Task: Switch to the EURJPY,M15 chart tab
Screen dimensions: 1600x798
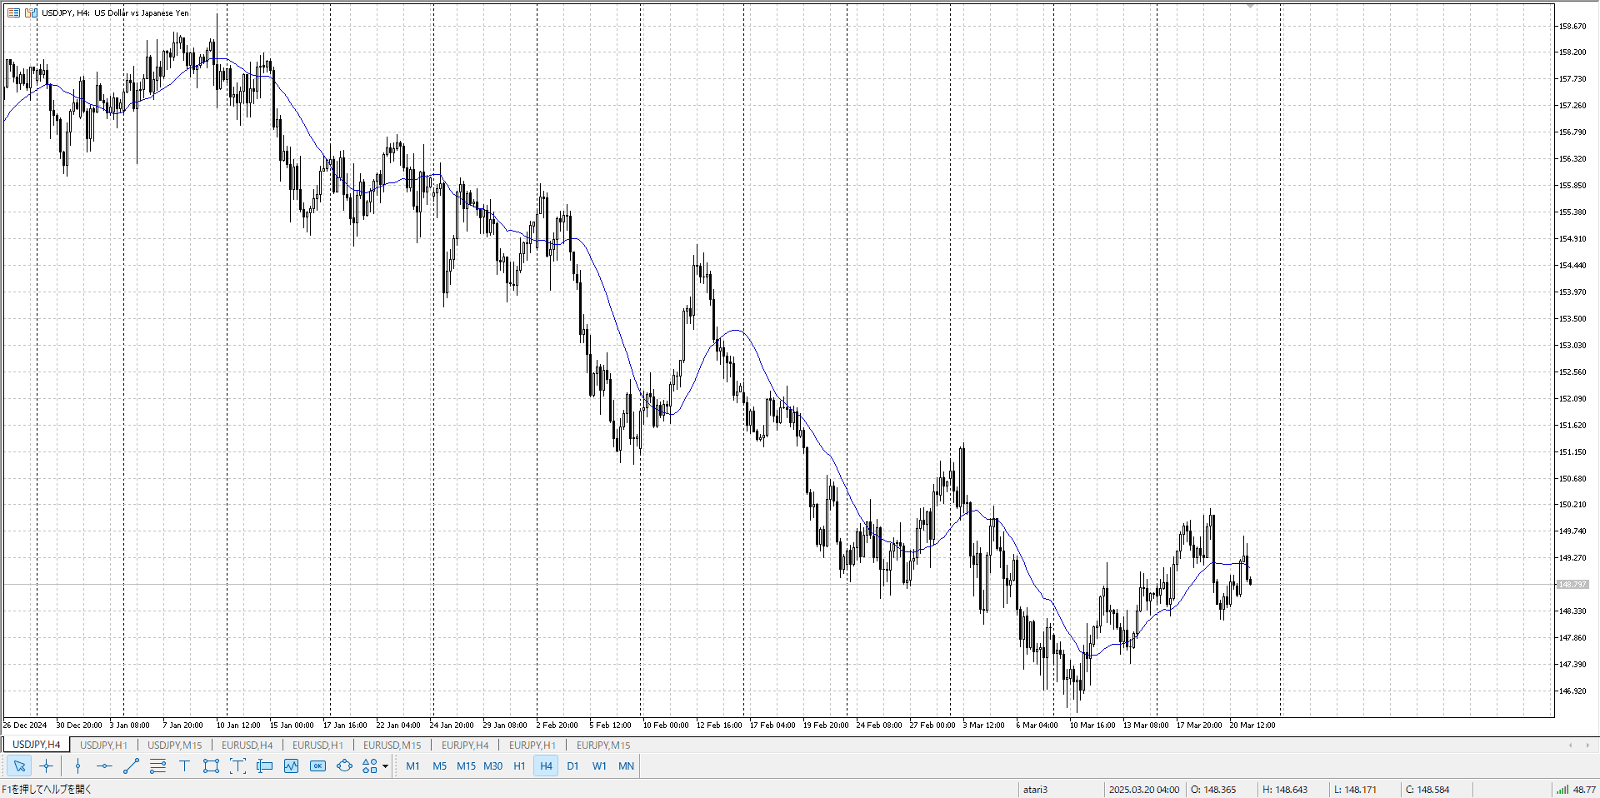Action: pos(603,746)
